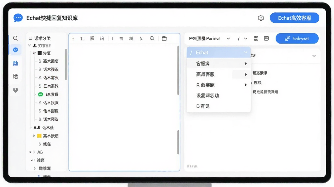Click the tree panel's vertical scrollbar
Image resolution: width=334 pixels, height=187 pixels.
pos(66,65)
